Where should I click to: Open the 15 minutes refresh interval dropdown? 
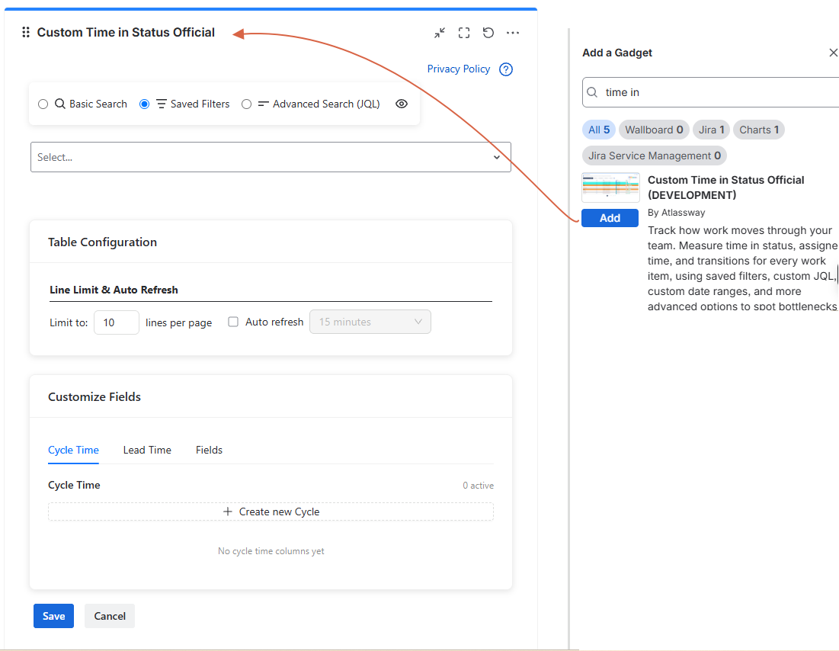370,322
